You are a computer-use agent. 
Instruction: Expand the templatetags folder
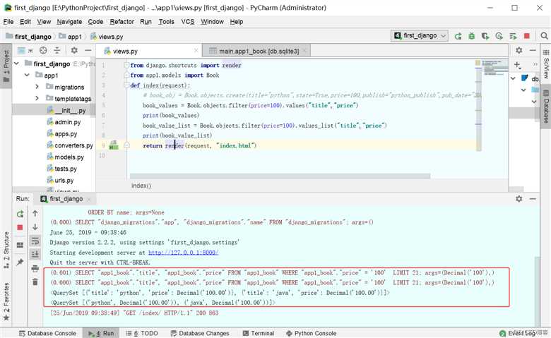tap(37, 98)
